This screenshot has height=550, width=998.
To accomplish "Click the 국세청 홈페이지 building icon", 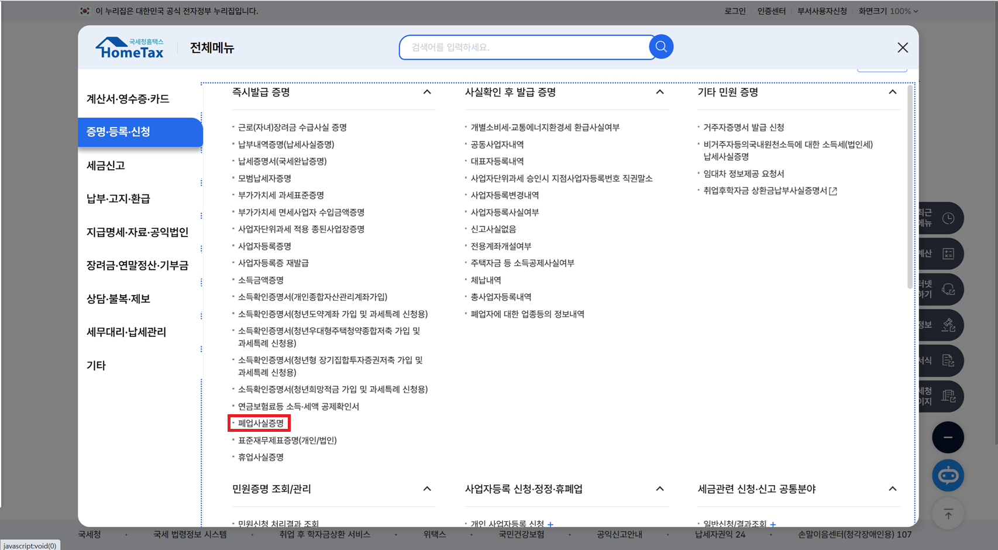I will [948, 396].
